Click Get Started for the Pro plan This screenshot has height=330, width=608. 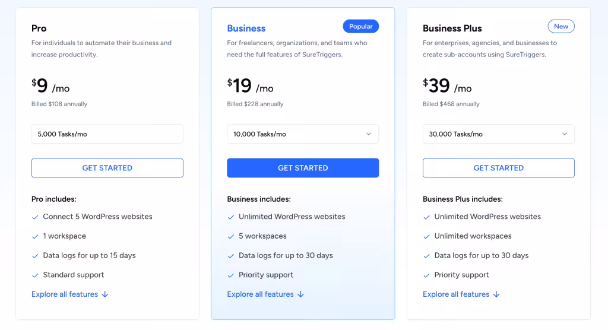point(107,168)
